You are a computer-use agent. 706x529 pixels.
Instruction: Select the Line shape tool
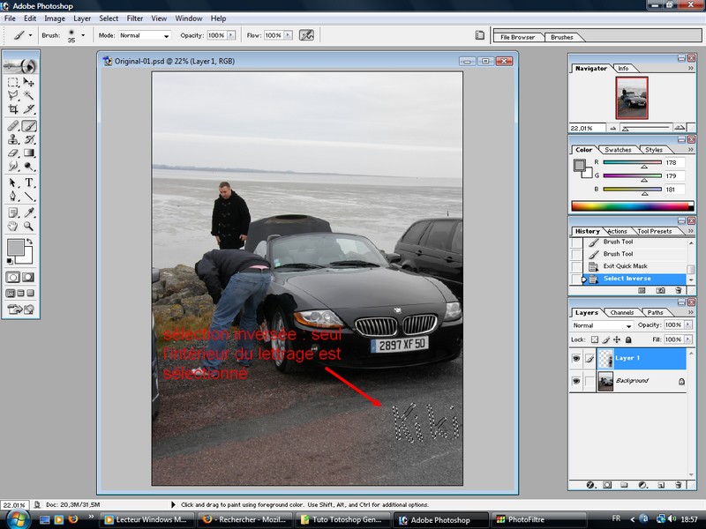(29, 196)
